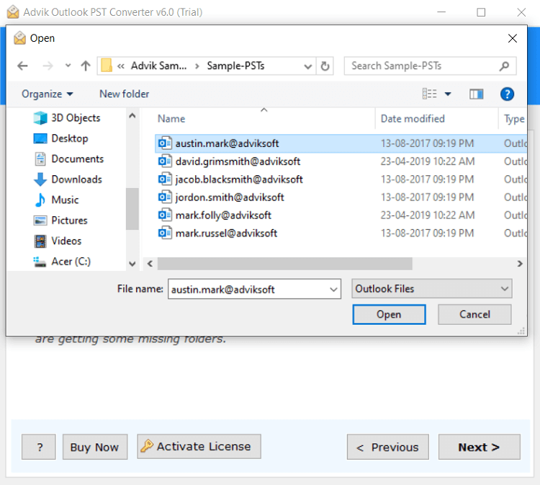Cancel the Open file dialog
The image size is (540, 485).
474,314
